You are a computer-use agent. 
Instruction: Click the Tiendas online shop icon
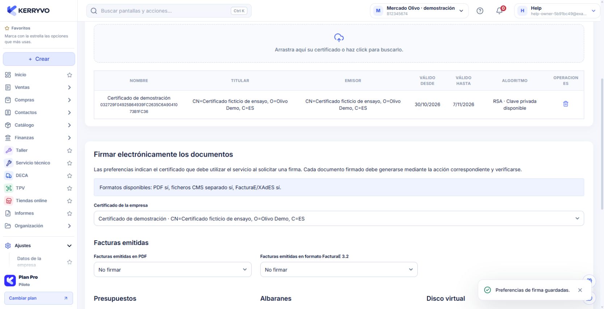coord(9,201)
